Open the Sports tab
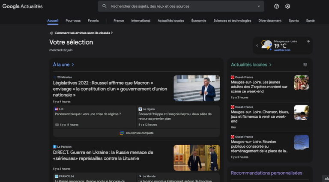The image size is (329, 182). click(x=293, y=21)
